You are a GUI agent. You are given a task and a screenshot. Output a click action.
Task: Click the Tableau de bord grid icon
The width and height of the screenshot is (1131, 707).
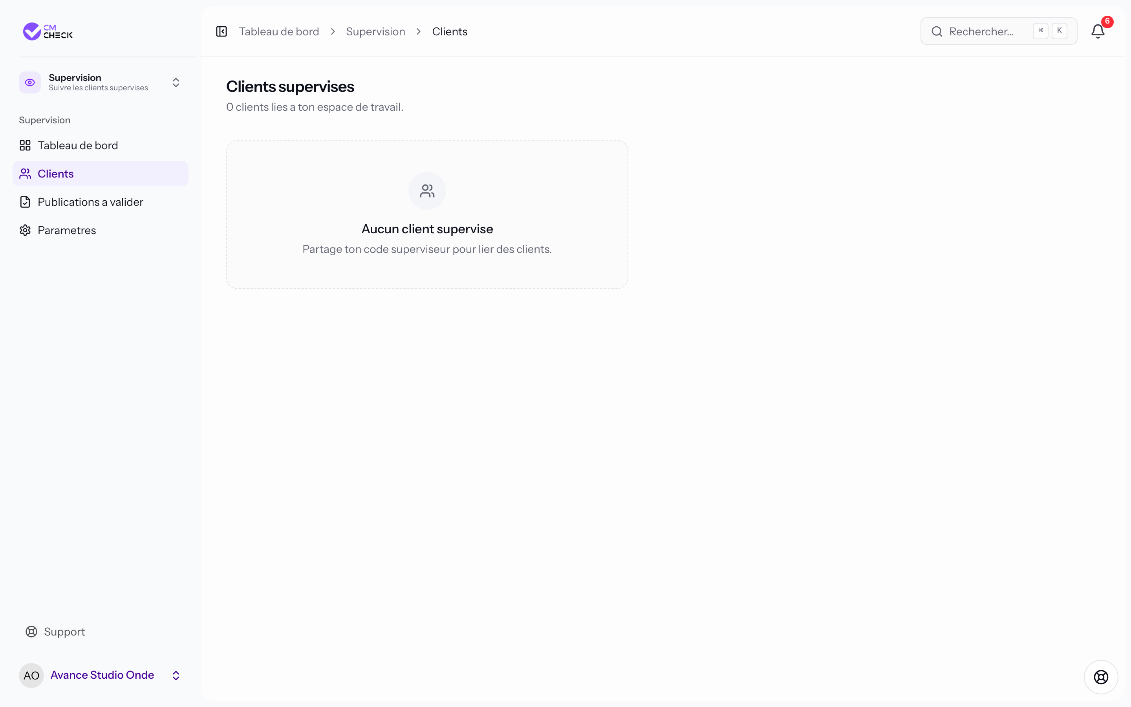[x=25, y=145]
